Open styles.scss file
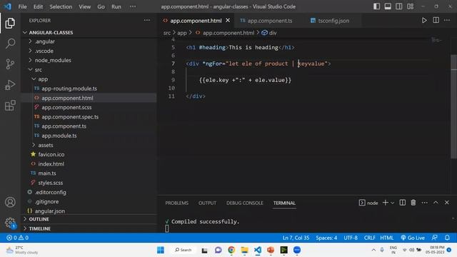Image resolution: width=457 pixels, height=257 pixels. 51,183
